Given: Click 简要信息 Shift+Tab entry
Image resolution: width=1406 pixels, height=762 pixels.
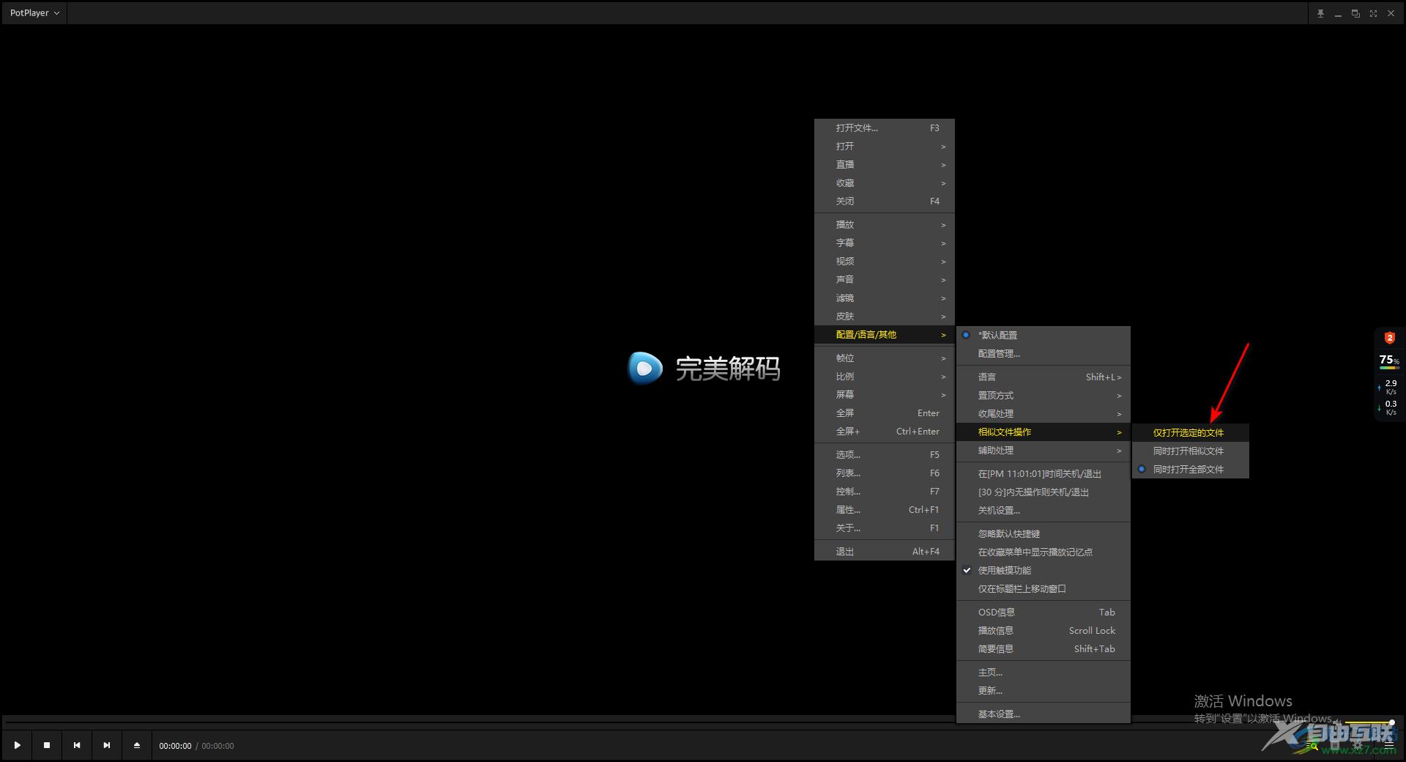Looking at the screenshot, I should pos(1044,648).
